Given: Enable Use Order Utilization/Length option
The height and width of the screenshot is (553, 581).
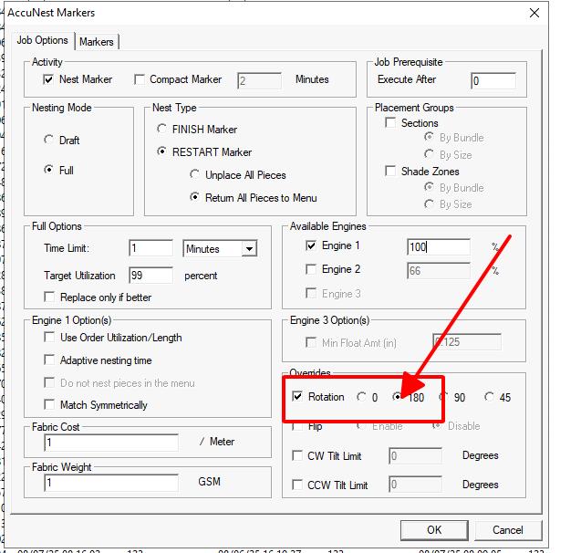Looking at the screenshot, I should tap(50, 338).
